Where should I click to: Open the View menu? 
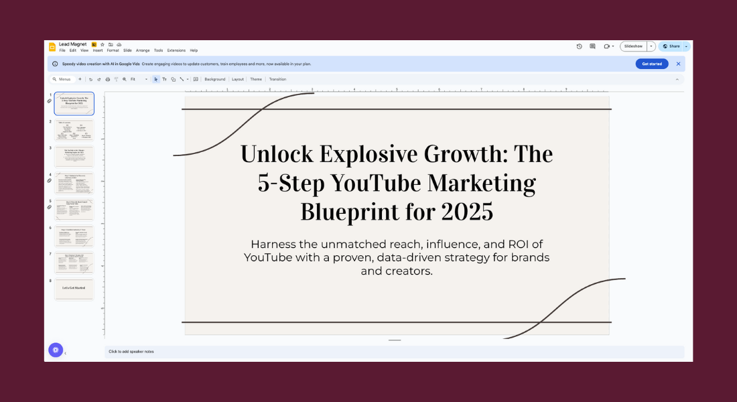tap(84, 50)
